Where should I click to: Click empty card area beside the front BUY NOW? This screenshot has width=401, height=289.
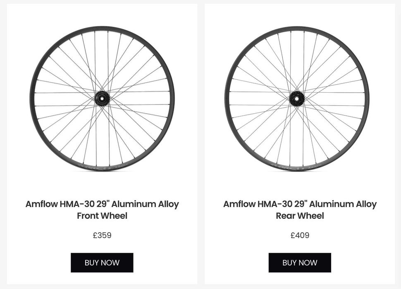pyautogui.click(x=165, y=263)
